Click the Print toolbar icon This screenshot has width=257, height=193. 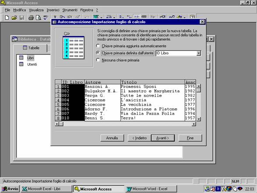pos(31,18)
